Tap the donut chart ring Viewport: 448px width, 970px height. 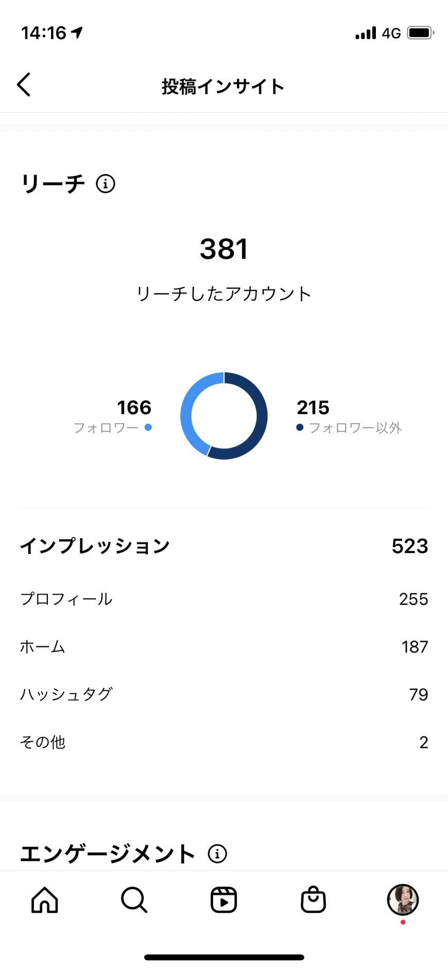pyautogui.click(x=224, y=415)
